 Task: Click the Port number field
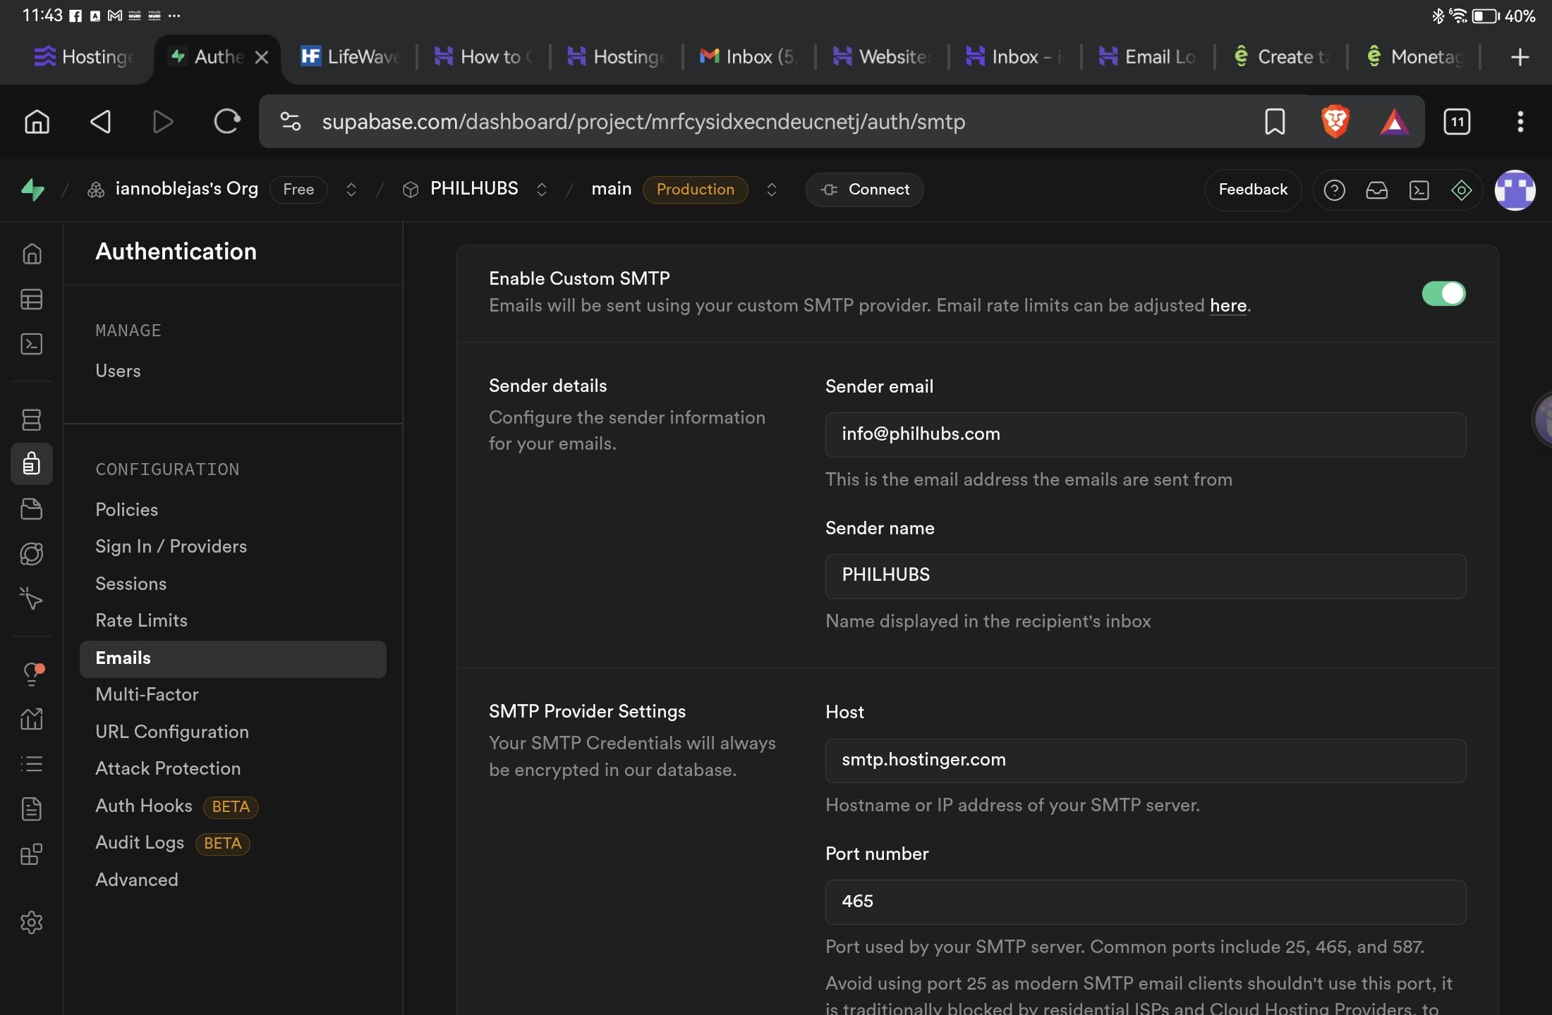(1145, 902)
